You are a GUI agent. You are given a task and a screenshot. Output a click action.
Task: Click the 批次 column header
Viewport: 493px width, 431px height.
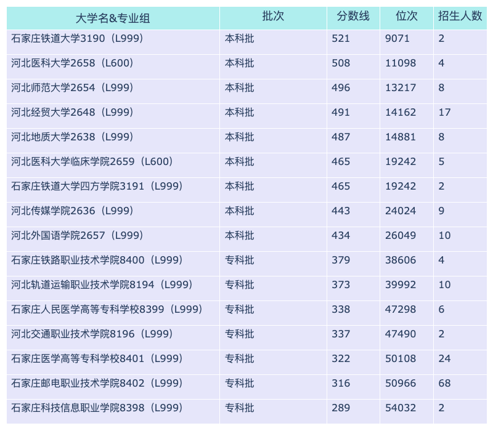coord(273,18)
